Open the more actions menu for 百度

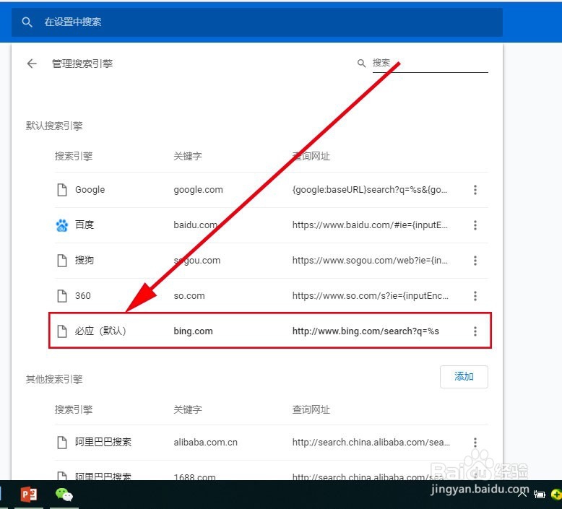click(x=475, y=225)
